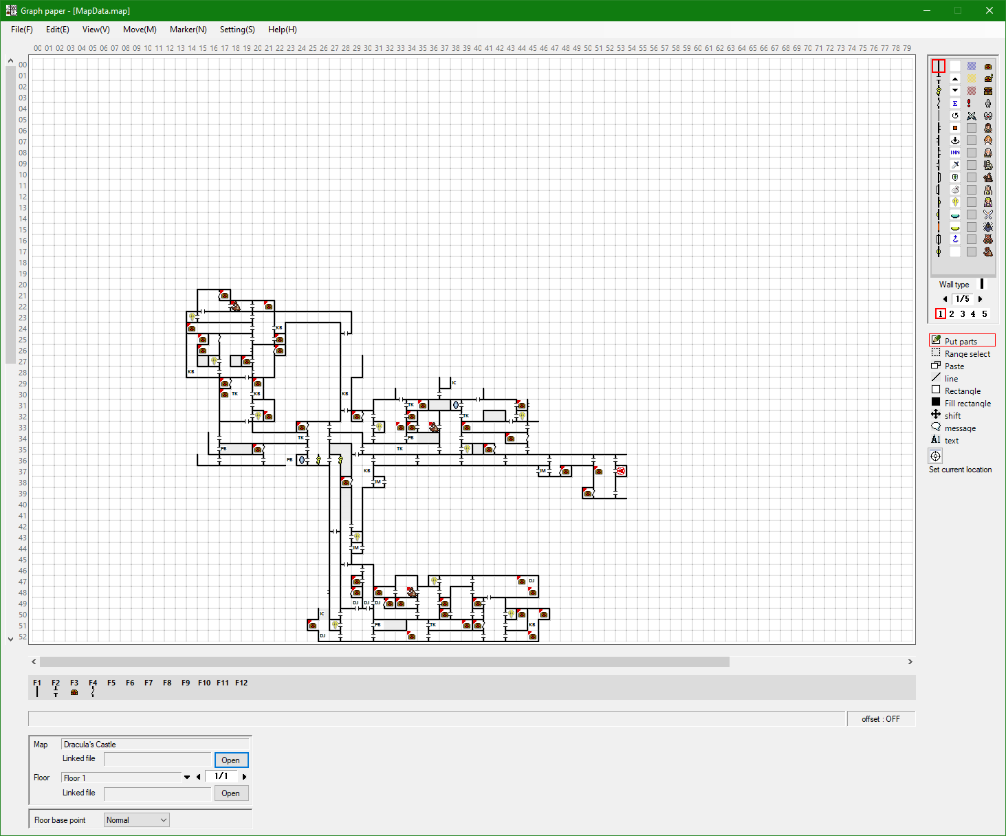Click the Map name field showing Dracula's Castle
The width and height of the screenshot is (1006, 836).
coord(155,744)
